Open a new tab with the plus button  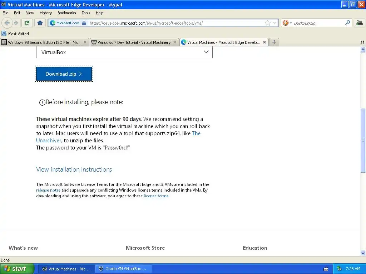tap(274, 42)
